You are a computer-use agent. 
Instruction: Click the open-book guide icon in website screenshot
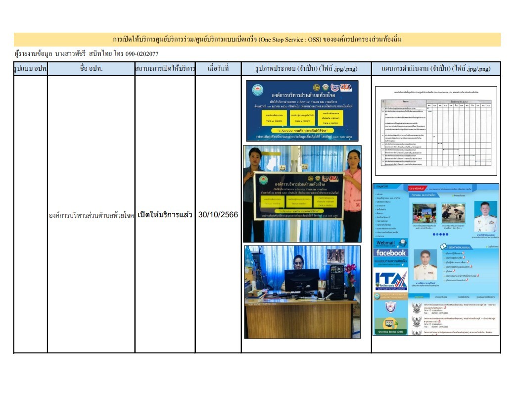tap(443, 246)
